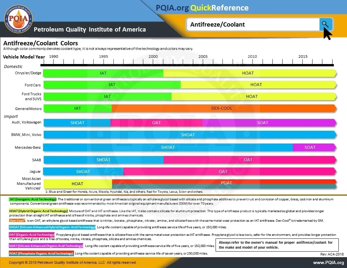Image resolution: width=347 pixels, height=268 pixels.
Task: Select the orange DEX-COOL bar for GeneralMotors
Action: coord(224,108)
